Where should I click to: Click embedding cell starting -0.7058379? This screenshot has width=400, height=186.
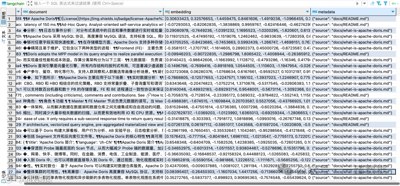[237, 95]
